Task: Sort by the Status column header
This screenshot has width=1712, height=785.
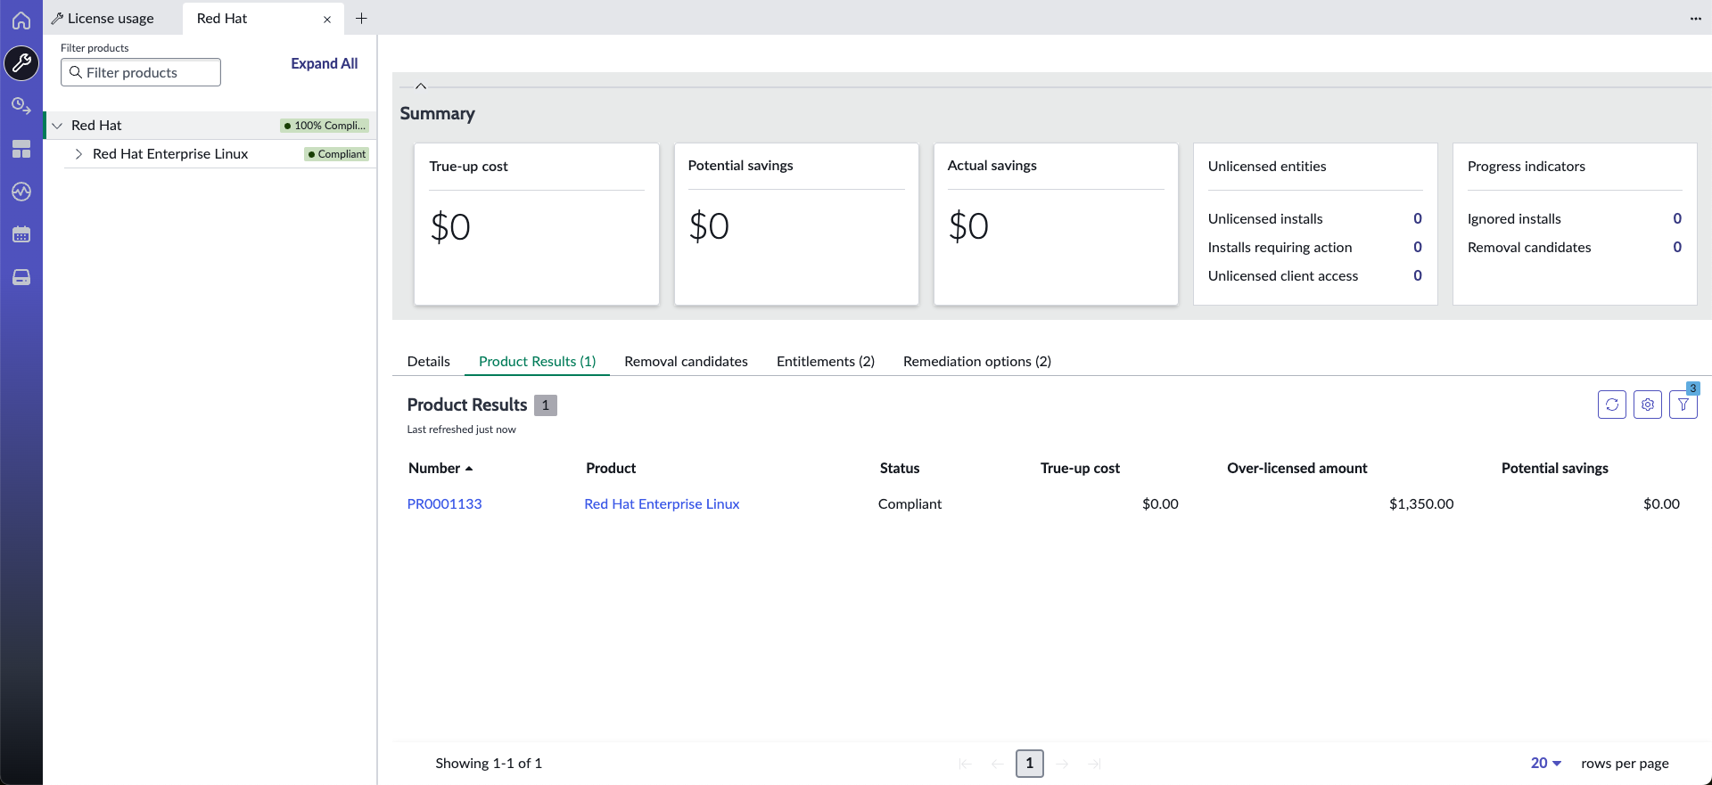Action: click(900, 468)
